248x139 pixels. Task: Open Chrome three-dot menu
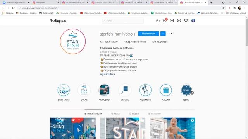(x=245, y=8)
